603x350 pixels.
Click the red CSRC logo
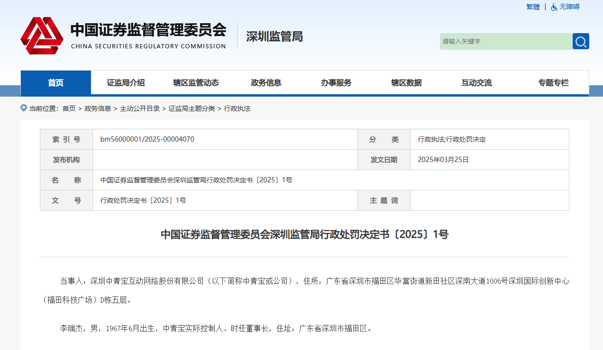click(42, 36)
